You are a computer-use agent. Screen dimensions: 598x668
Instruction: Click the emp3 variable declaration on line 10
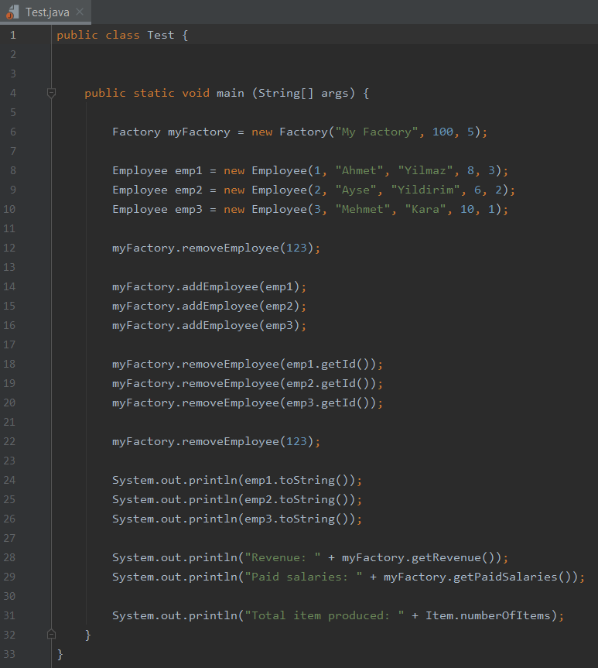[189, 209]
